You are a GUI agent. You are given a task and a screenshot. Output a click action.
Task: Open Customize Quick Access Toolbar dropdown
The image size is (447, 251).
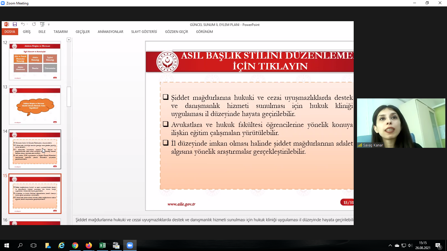[49, 25]
